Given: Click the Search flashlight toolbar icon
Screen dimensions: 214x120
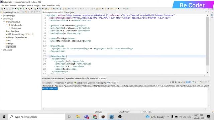Looking at the screenshot, I should (51, 9).
